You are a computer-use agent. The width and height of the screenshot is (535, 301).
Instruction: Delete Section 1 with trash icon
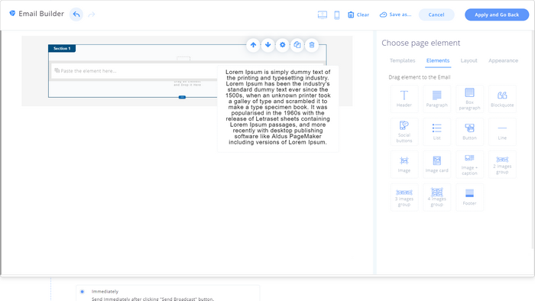click(x=312, y=44)
